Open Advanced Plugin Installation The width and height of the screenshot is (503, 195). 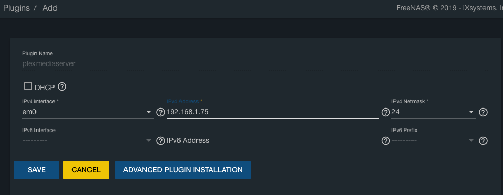click(x=183, y=170)
